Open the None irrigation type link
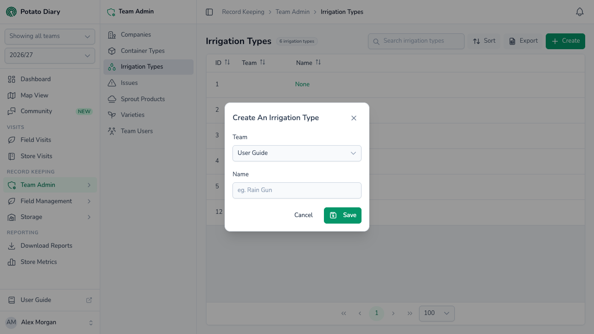 point(302,84)
